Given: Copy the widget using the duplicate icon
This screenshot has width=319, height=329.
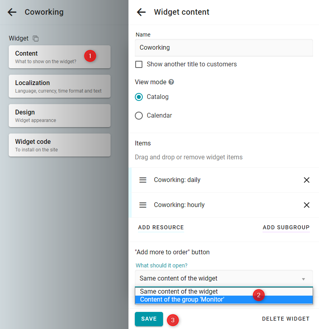Looking at the screenshot, I should 36,39.
